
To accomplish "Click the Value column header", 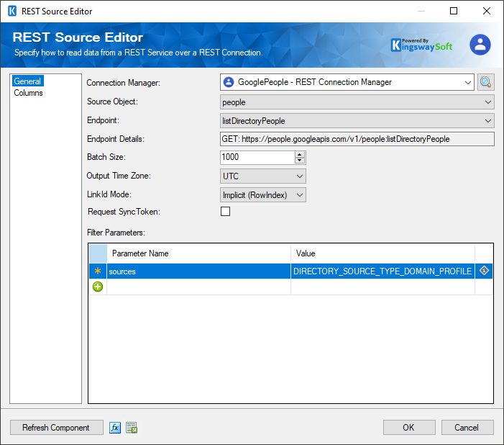I will [382, 253].
